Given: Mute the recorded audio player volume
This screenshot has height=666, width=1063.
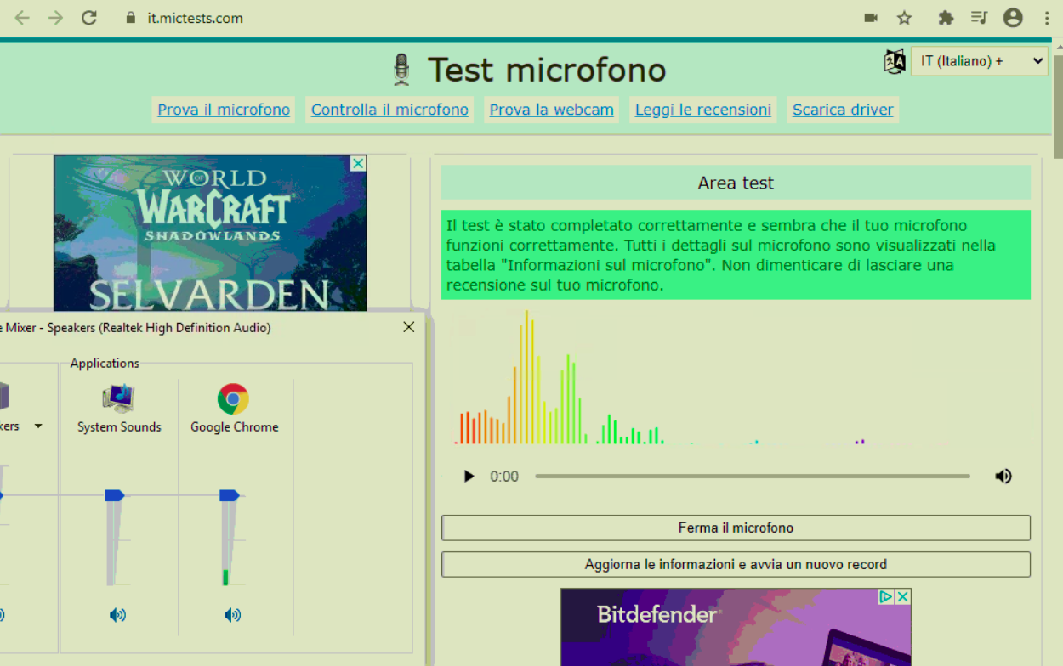Looking at the screenshot, I should coord(1003,477).
